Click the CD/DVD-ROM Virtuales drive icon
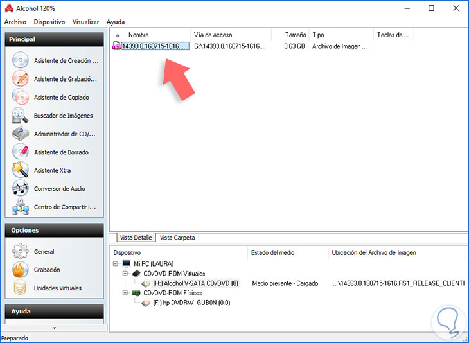This screenshot has width=469, height=343. click(136, 274)
